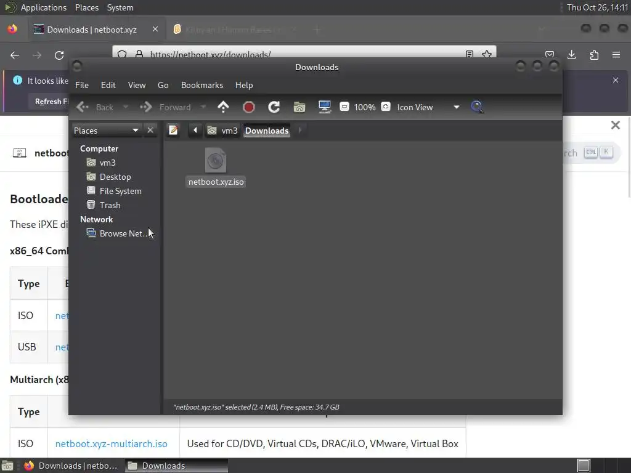Bookmark this page with star icon
Image resolution: width=631 pixels, height=473 pixels.
(487, 54)
